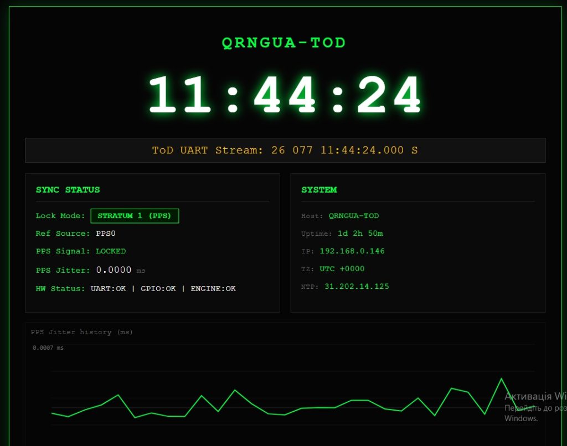Click the PPS0 reference source value
The height and width of the screenshot is (446, 567).
pyautogui.click(x=106, y=234)
